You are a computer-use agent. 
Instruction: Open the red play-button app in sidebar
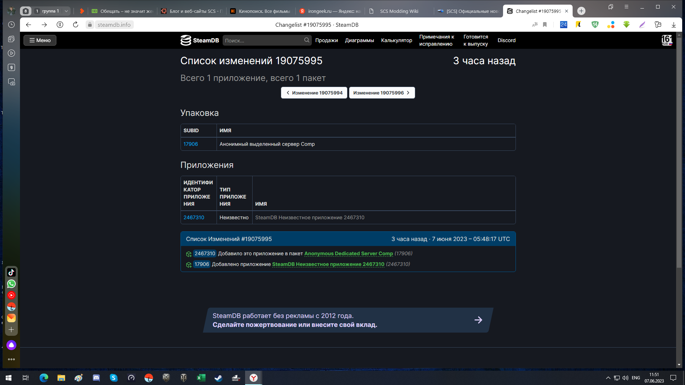click(x=11, y=295)
